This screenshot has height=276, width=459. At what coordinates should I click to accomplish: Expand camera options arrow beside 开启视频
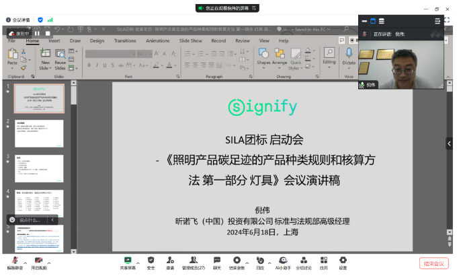49,263
